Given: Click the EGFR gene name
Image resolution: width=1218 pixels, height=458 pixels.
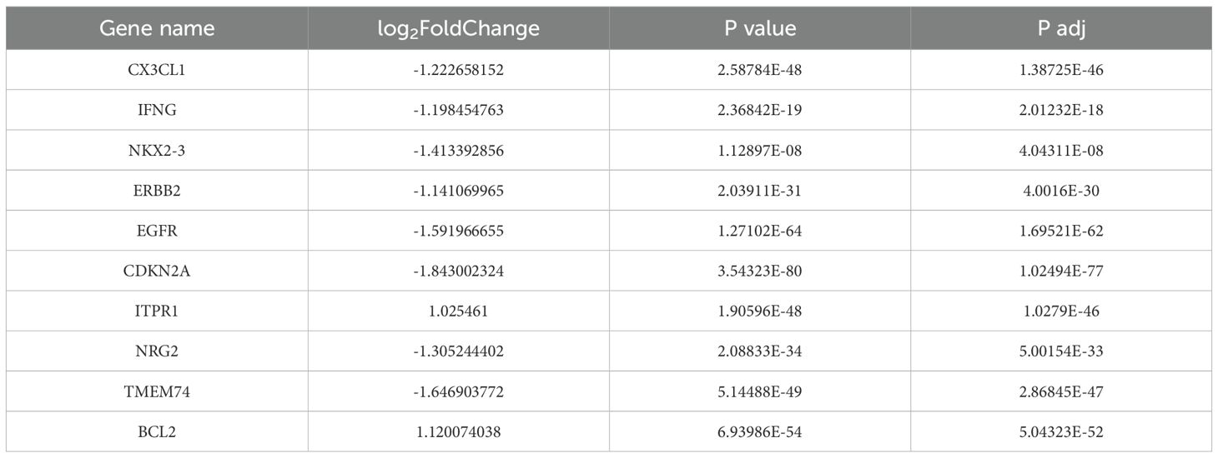Looking at the screenshot, I should [157, 231].
